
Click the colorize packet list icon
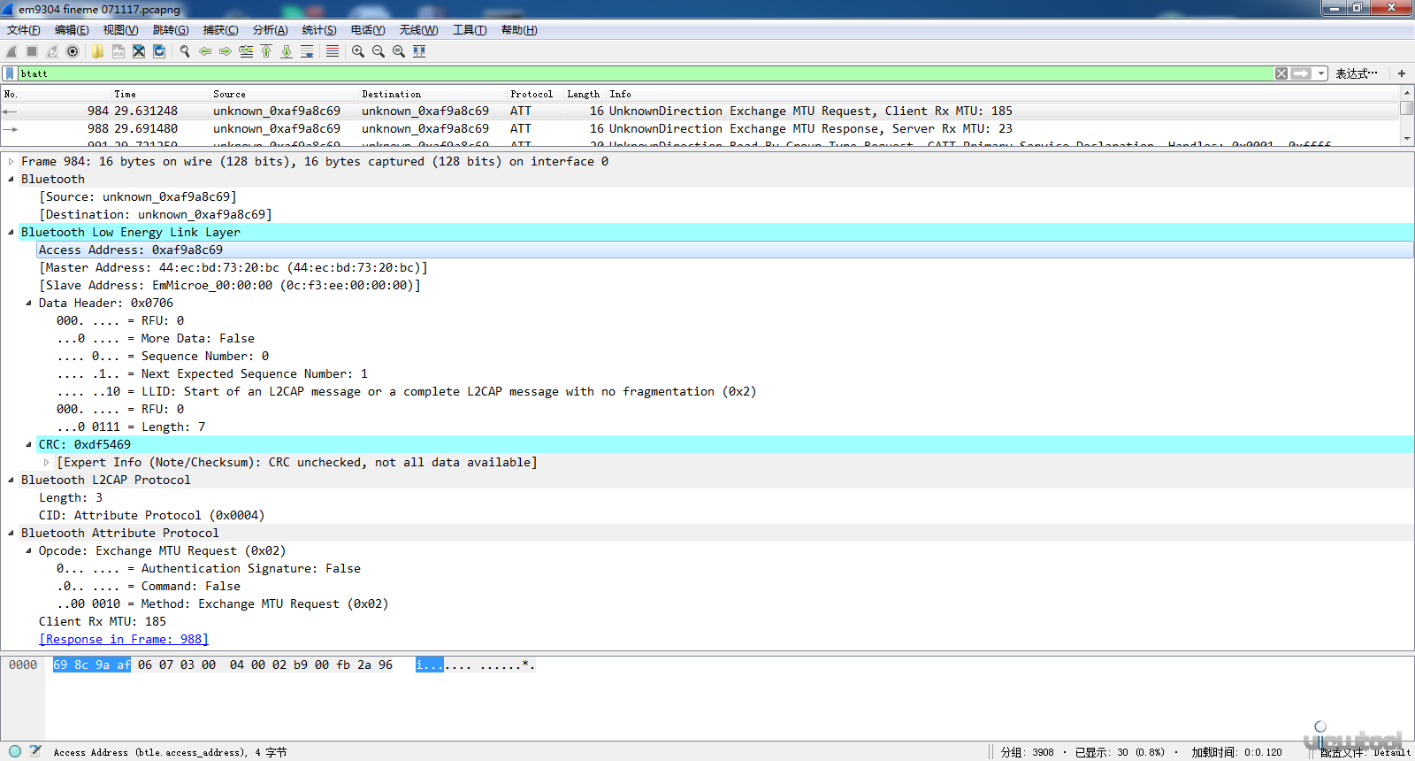pyautogui.click(x=333, y=51)
